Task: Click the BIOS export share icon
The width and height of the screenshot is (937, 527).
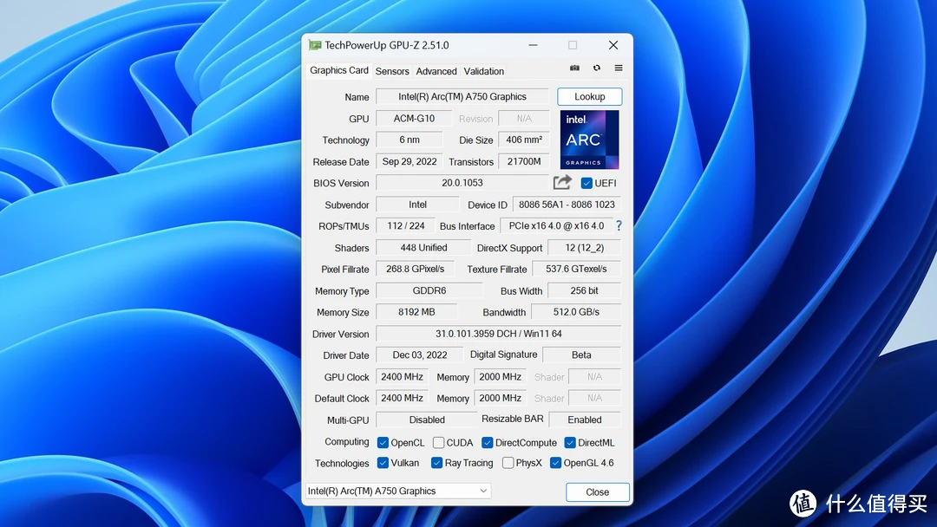Action: tap(562, 182)
